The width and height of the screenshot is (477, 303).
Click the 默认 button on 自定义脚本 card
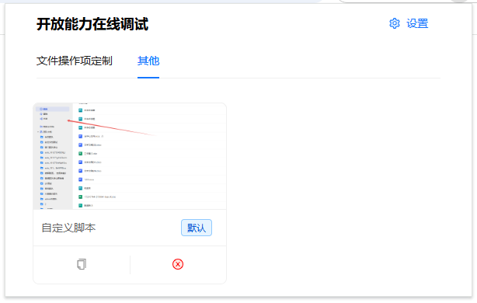pos(197,228)
